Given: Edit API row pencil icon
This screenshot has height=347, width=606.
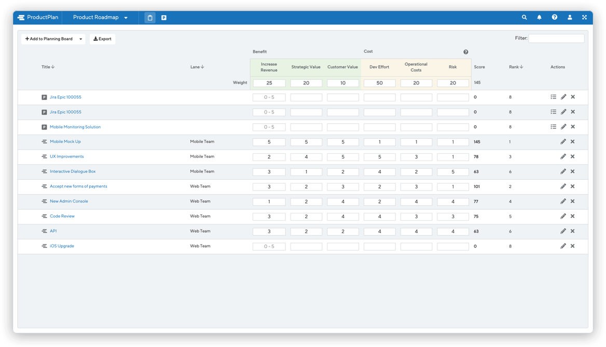Looking at the screenshot, I should [563, 231].
